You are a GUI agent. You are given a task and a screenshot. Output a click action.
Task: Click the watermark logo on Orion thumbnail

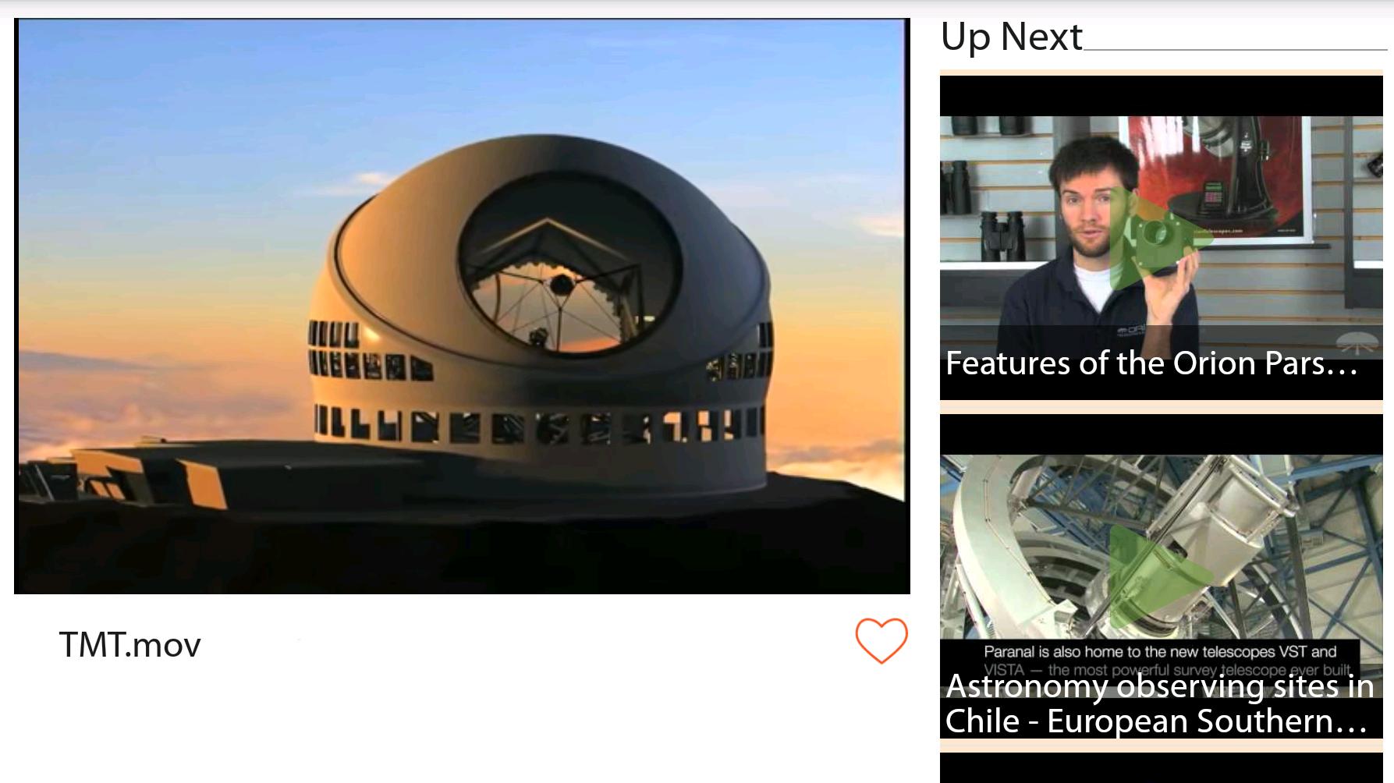tap(1358, 342)
